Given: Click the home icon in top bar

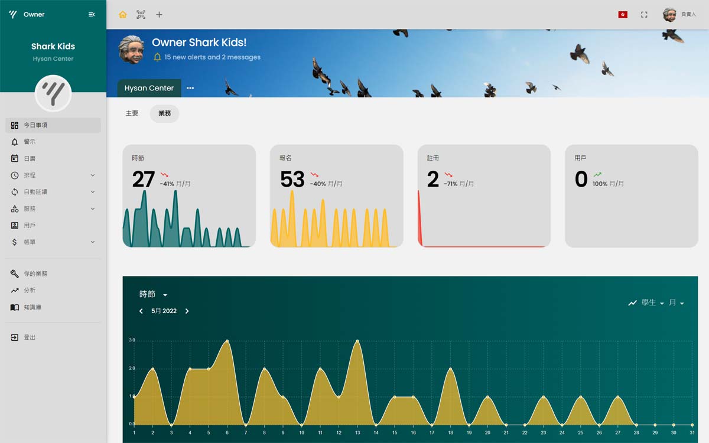Looking at the screenshot, I should click(x=123, y=15).
